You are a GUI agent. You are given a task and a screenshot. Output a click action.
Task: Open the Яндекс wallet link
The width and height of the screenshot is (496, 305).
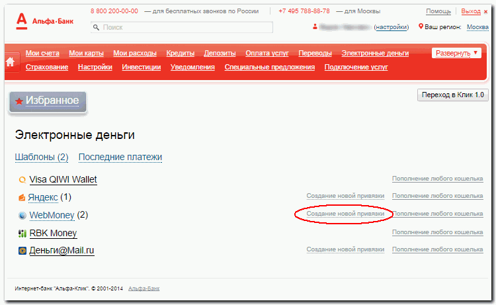coord(43,197)
